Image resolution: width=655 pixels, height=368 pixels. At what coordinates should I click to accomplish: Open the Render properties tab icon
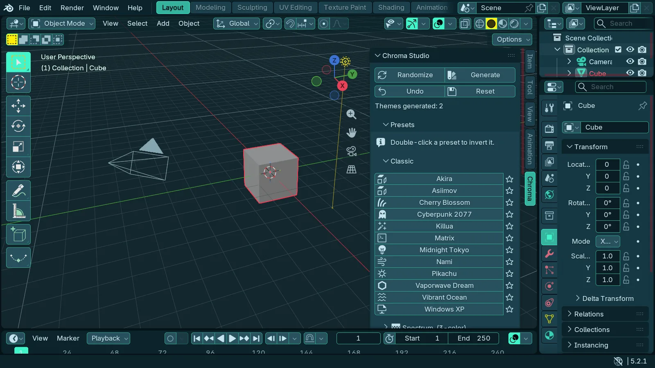(549, 129)
